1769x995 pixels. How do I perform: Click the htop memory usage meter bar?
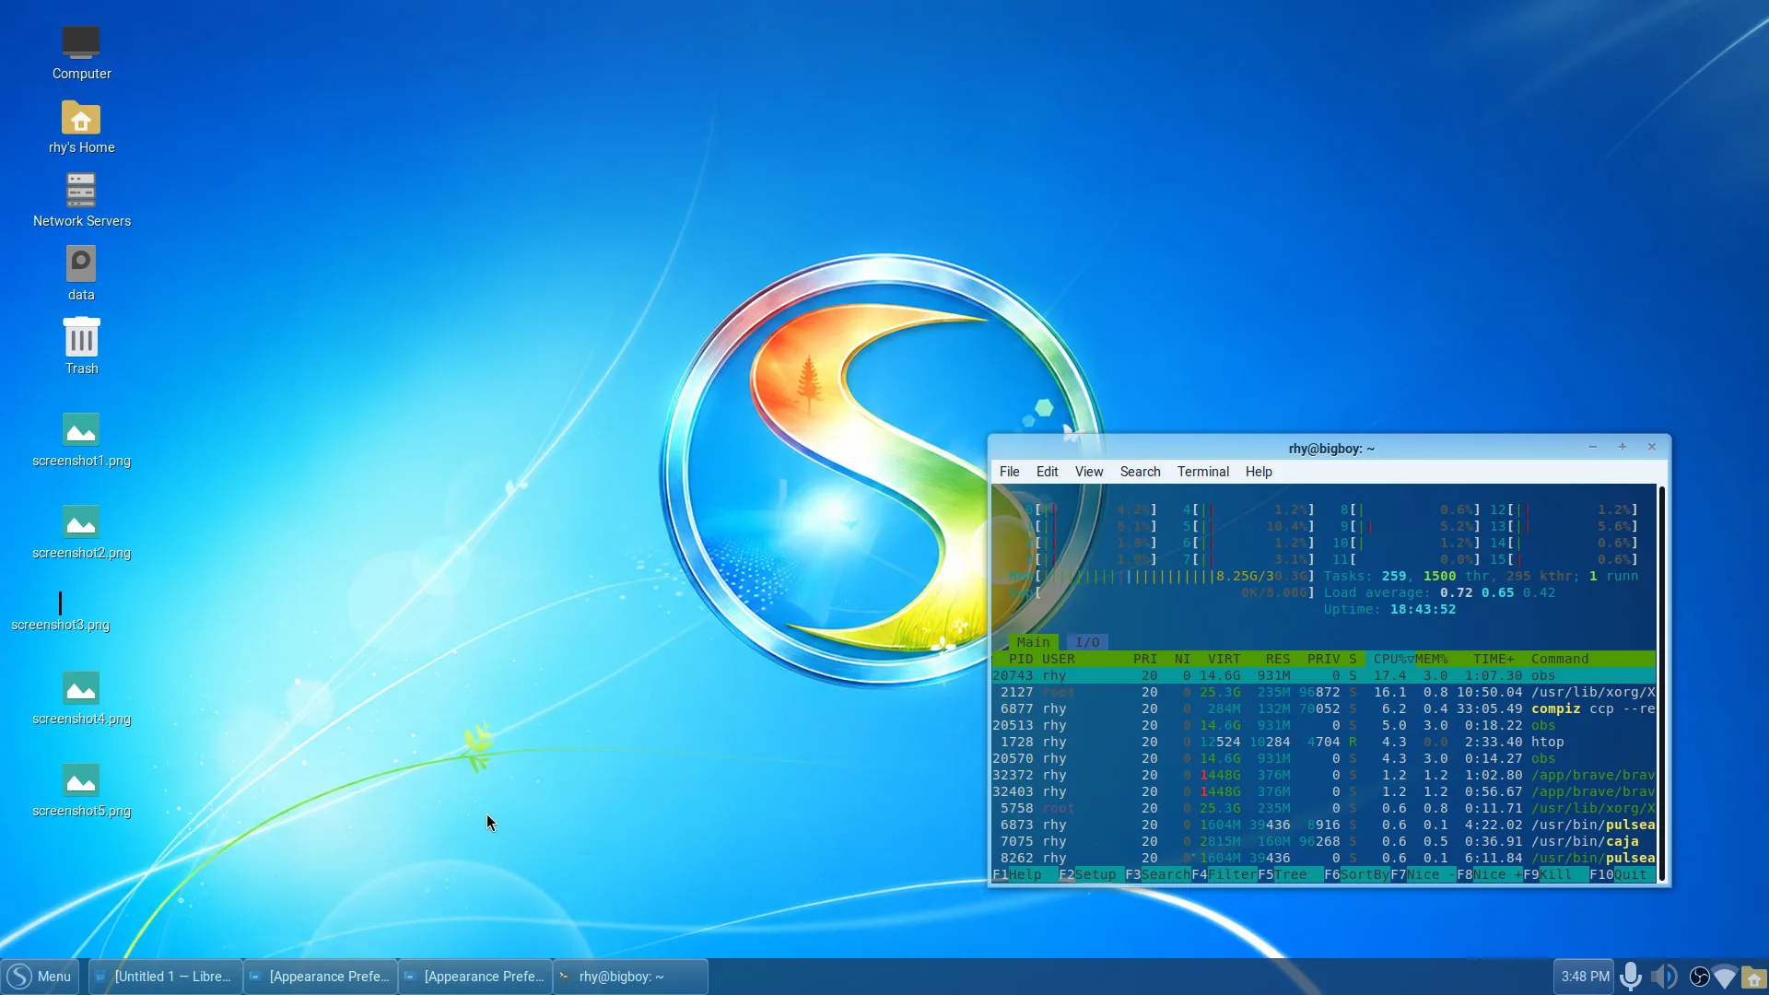pyautogui.click(x=1162, y=576)
